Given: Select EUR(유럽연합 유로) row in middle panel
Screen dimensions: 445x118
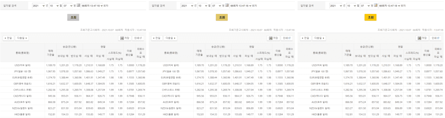Looking at the screenshot, I should [221, 78].
